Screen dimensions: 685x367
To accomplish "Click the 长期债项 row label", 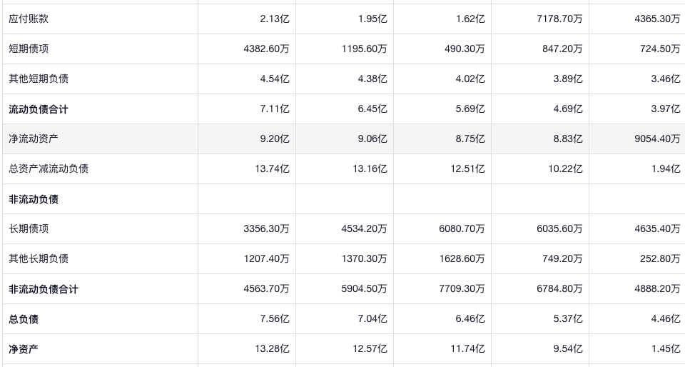I will [29, 229].
